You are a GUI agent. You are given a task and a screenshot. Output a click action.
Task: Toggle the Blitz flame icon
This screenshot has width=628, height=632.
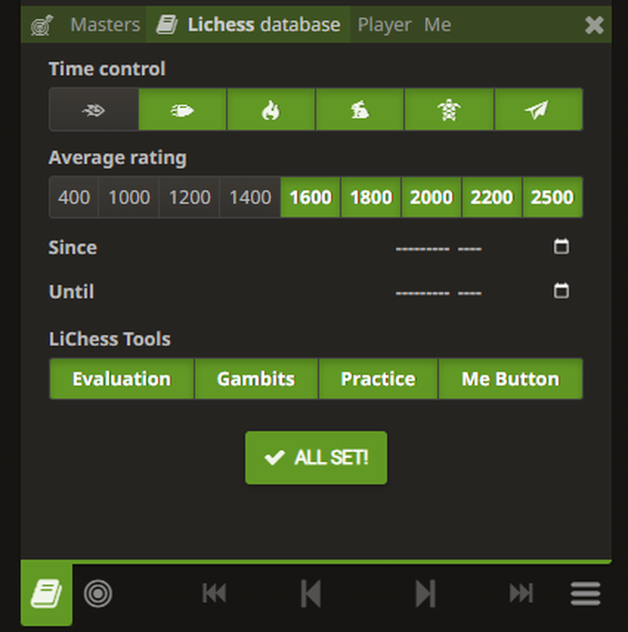pos(271,110)
